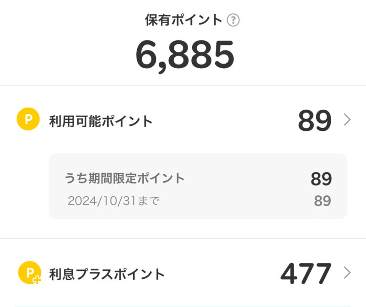Tap the help icon beside 保有ポイント
This screenshot has width=366, height=307.
tap(233, 21)
